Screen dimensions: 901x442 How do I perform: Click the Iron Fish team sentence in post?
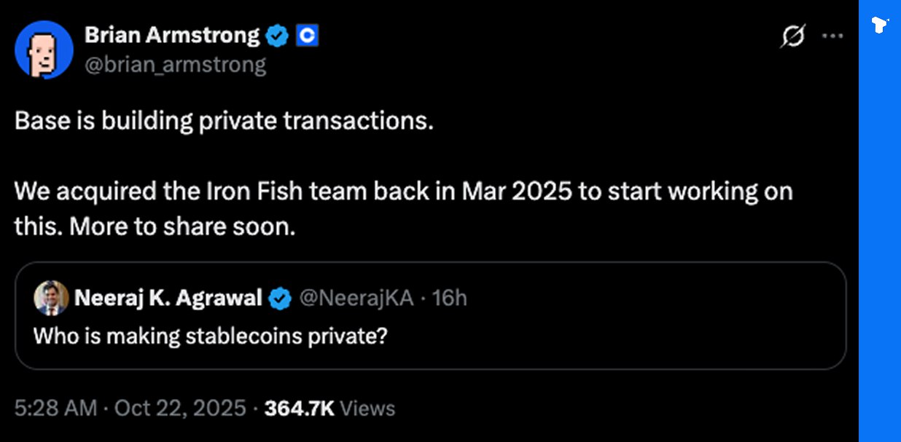(x=403, y=192)
